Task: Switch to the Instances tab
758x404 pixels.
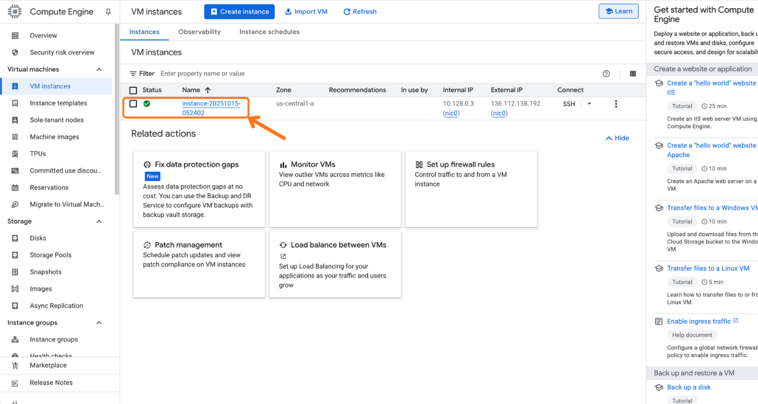Action: tap(144, 32)
